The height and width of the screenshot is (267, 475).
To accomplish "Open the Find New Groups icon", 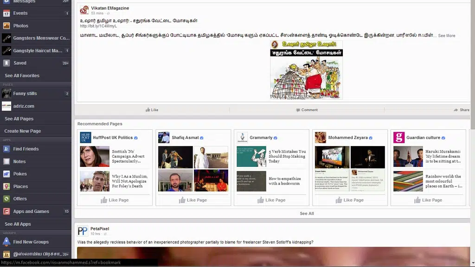I will 6,242.
